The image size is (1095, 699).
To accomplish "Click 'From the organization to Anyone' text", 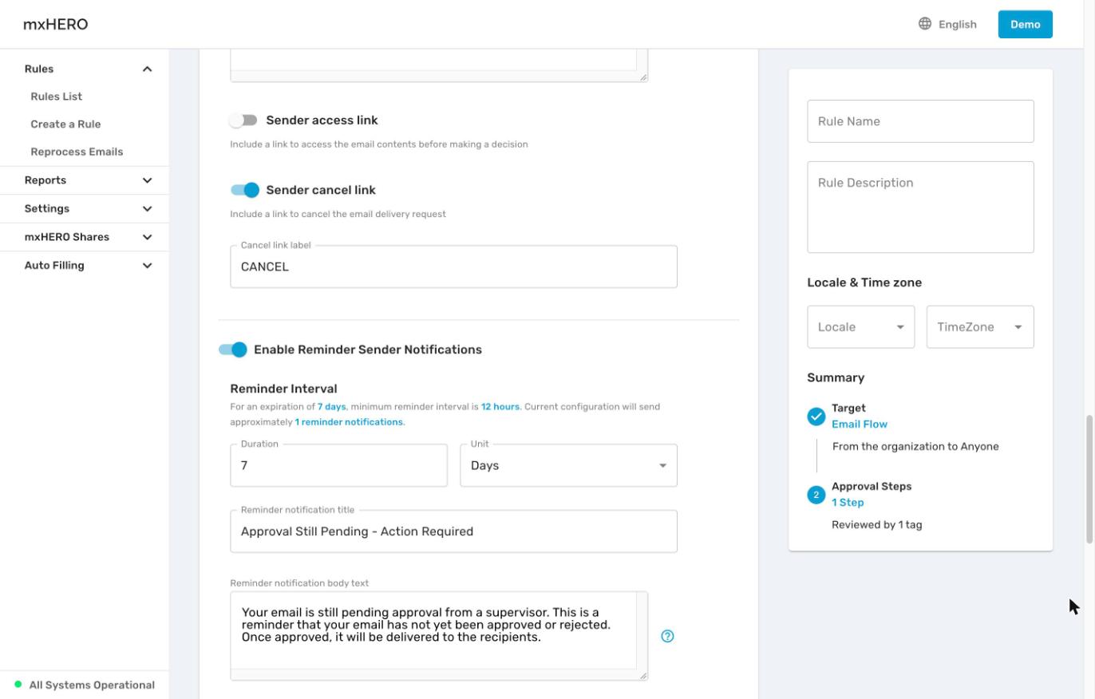I will pyautogui.click(x=915, y=447).
